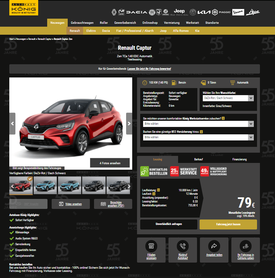The width and height of the screenshot is (275, 278).
Task: Click info icon next to Werkstattservice question
Action: [x=223, y=118]
